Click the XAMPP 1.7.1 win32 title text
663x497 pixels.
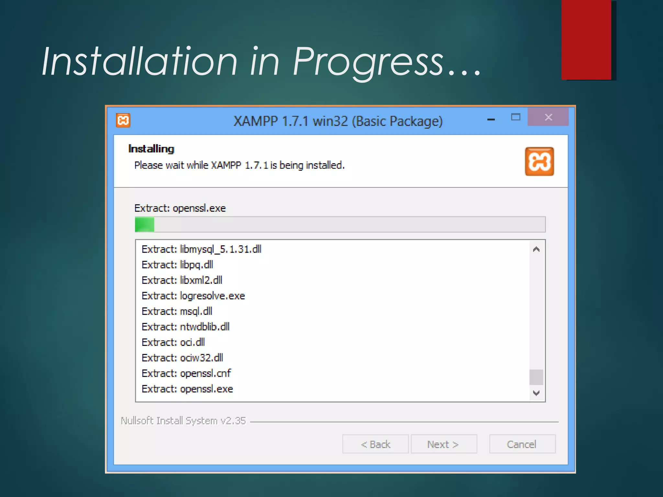coord(338,121)
